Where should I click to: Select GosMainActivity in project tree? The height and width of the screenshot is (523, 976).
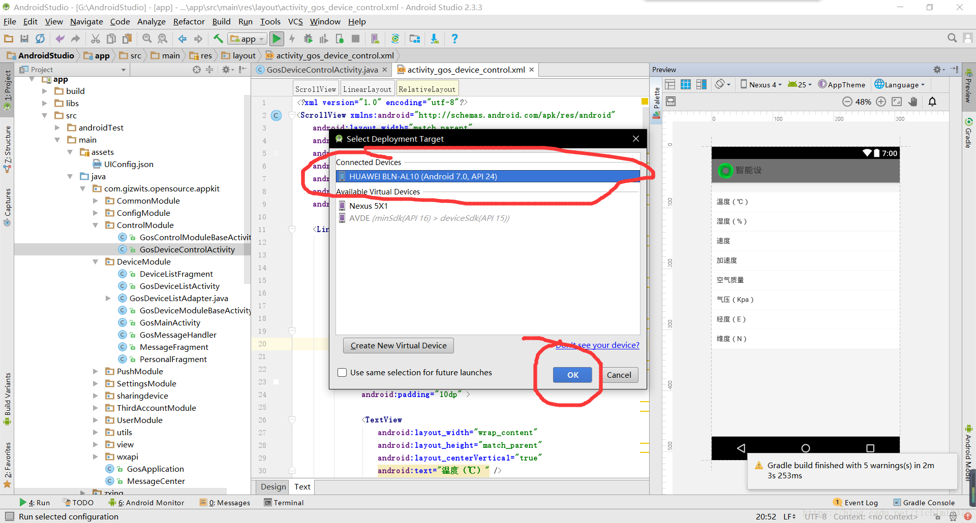(x=170, y=322)
